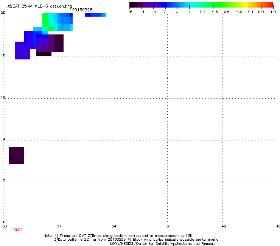Click the colorbar label -16

(129, 12)
